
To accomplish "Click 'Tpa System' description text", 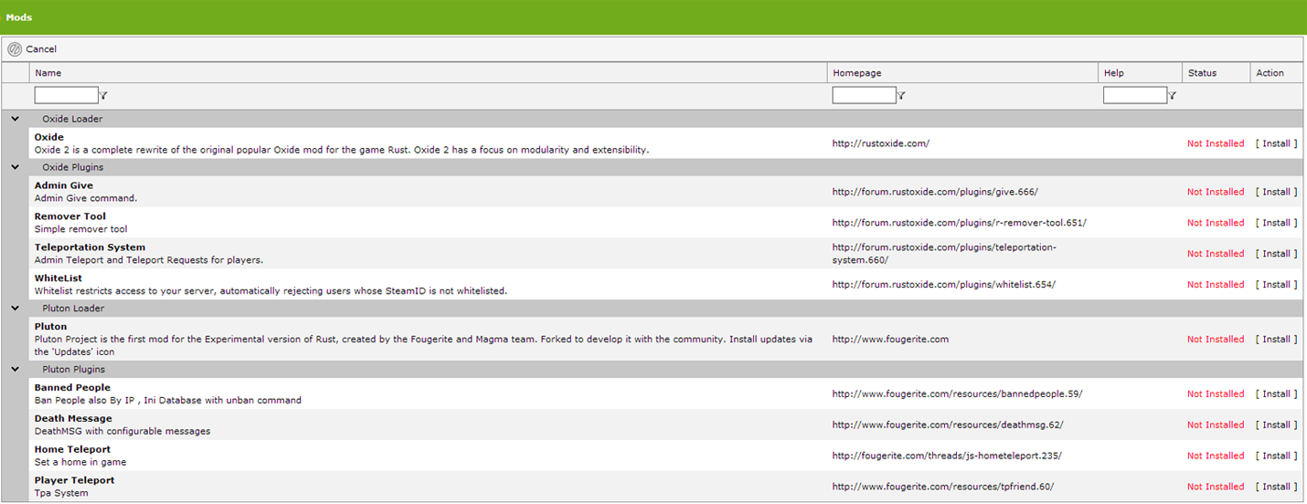I will [x=61, y=493].
